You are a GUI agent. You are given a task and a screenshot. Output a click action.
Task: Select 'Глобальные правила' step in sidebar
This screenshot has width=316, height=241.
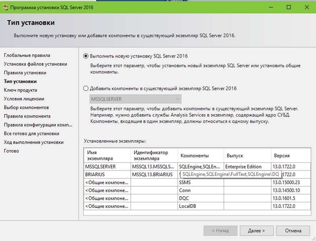click(x=27, y=55)
